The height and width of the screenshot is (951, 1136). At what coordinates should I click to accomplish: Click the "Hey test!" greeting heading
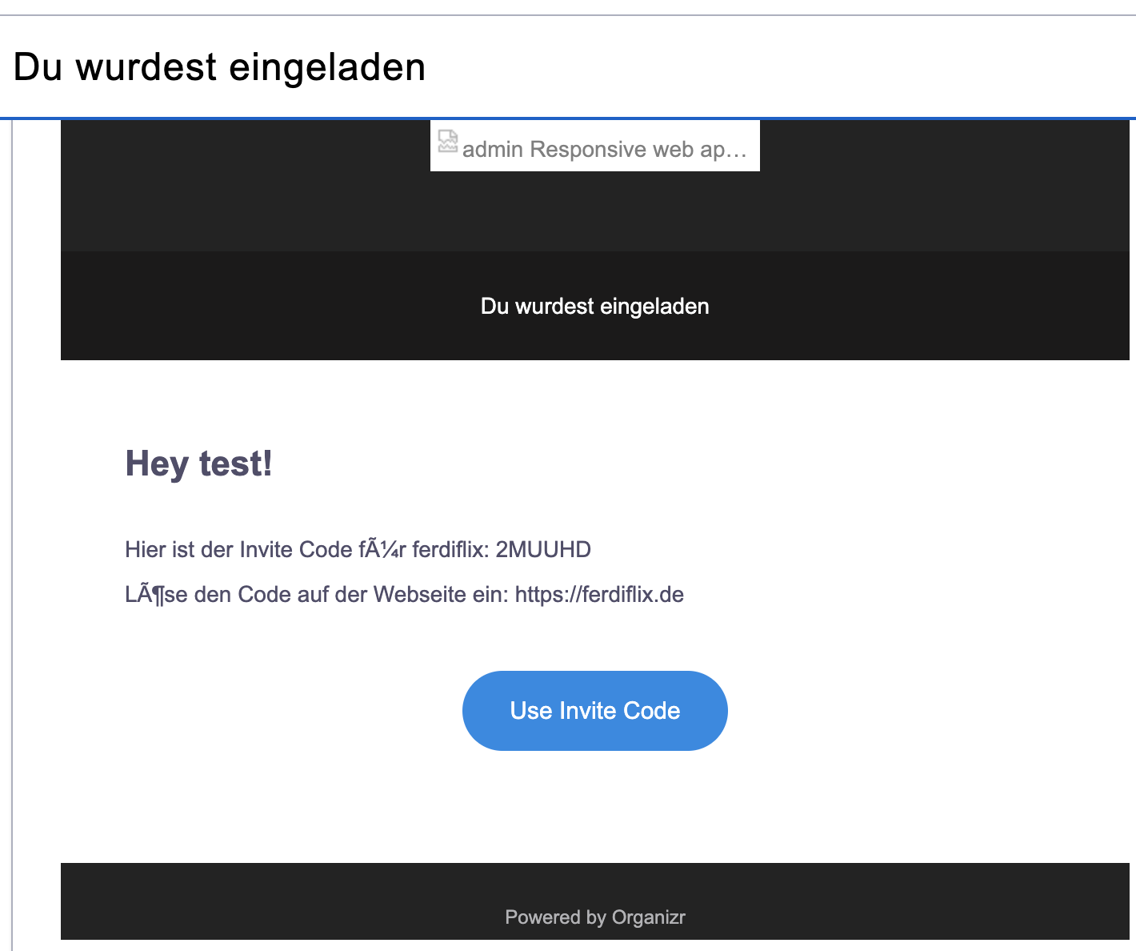point(198,463)
